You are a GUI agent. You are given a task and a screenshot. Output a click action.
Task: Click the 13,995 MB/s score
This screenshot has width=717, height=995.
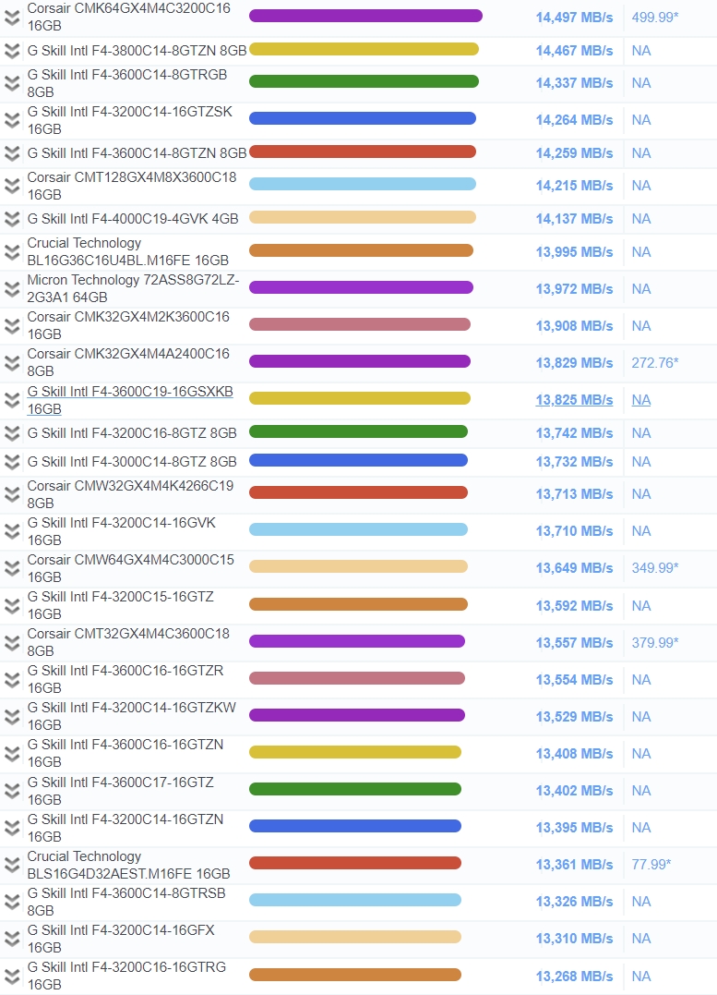[574, 252]
